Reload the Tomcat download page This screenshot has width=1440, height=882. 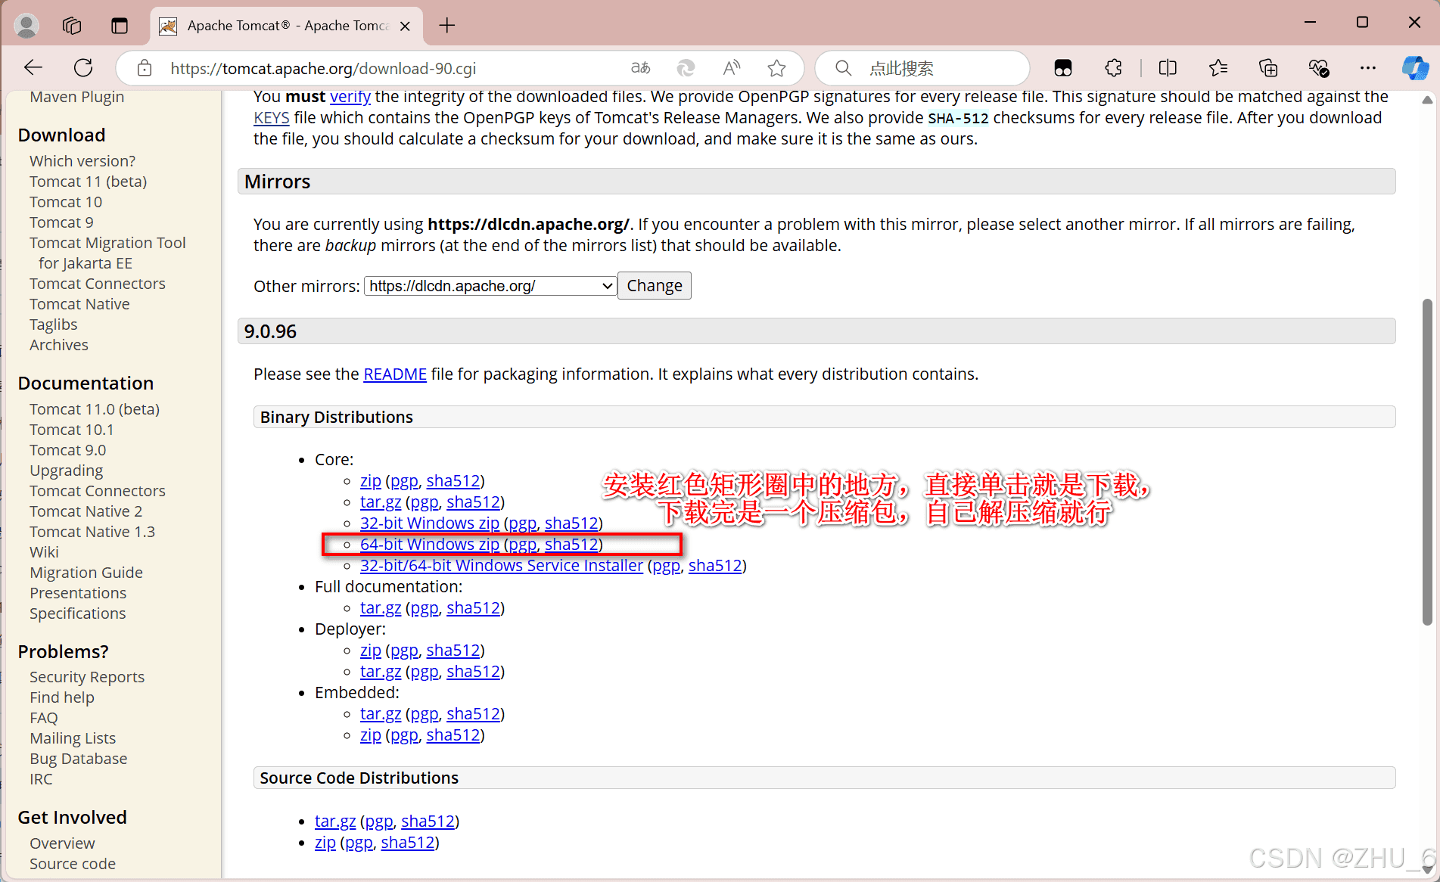click(x=83, y=68)
